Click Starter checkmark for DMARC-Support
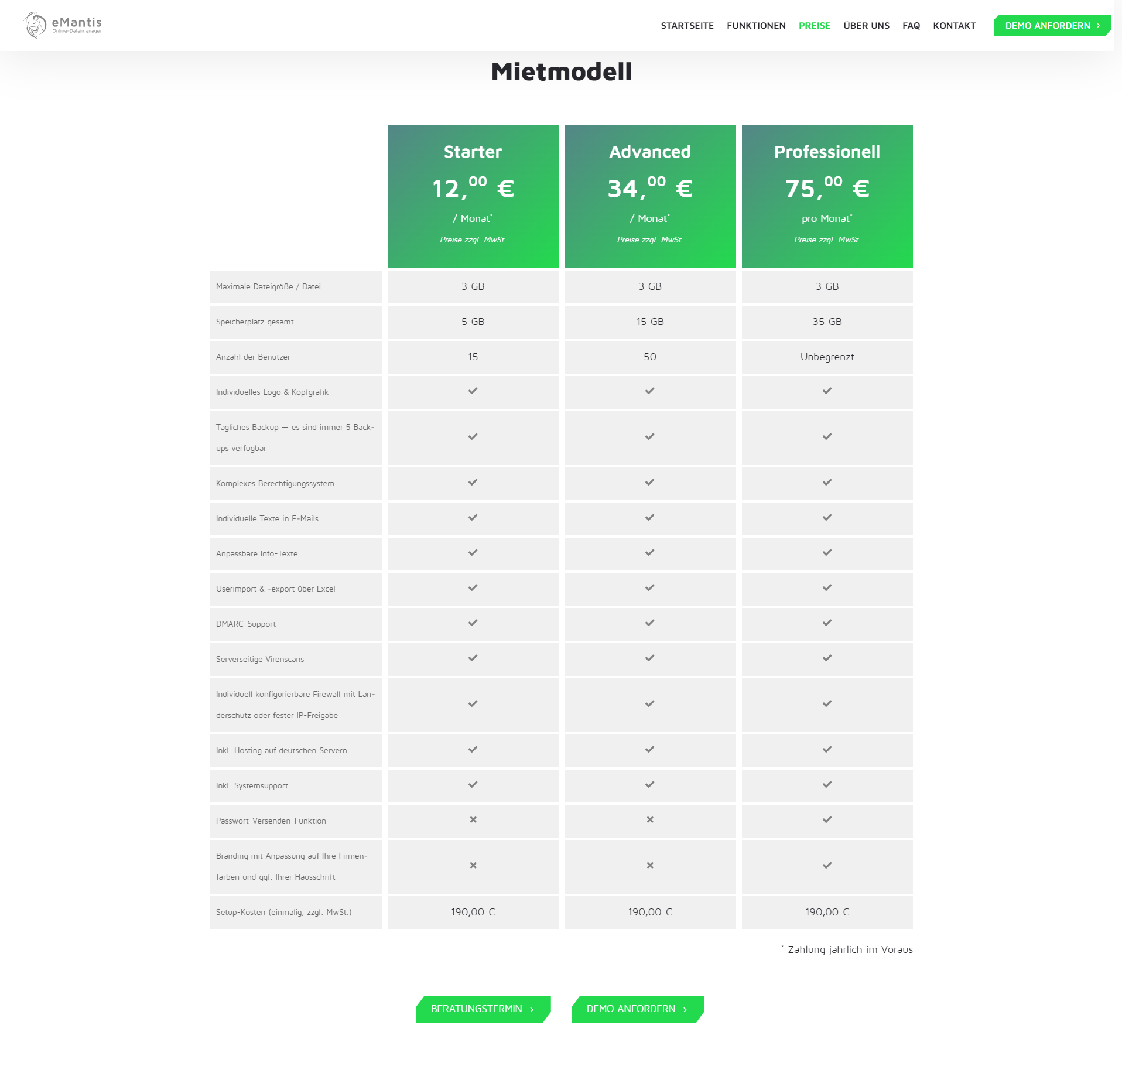 473,623
